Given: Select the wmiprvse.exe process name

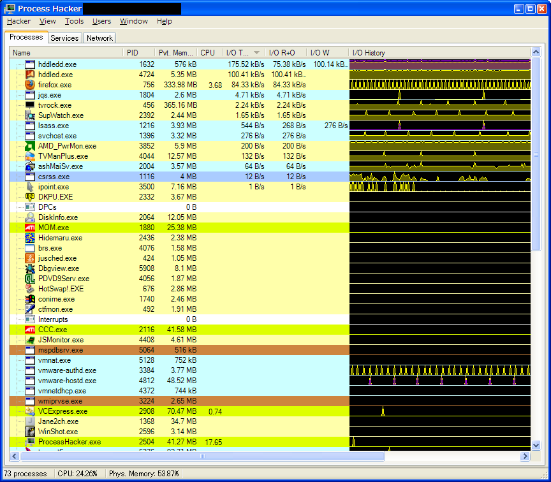Looking at the screenshot, I should tap(60, 401).
